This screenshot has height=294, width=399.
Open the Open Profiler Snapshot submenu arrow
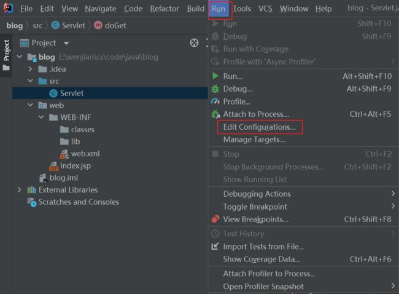393,285
